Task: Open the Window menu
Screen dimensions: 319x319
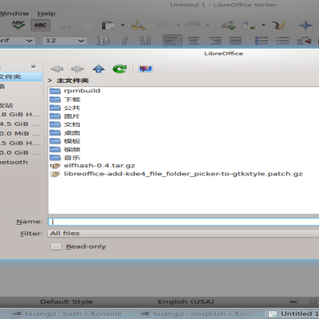Action: point(14,14)
